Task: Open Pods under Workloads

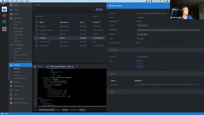Action: (16, 25)
